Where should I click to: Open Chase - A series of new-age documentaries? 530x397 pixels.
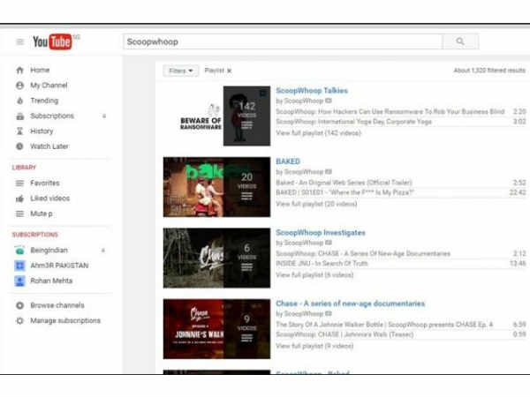point(350,303)
